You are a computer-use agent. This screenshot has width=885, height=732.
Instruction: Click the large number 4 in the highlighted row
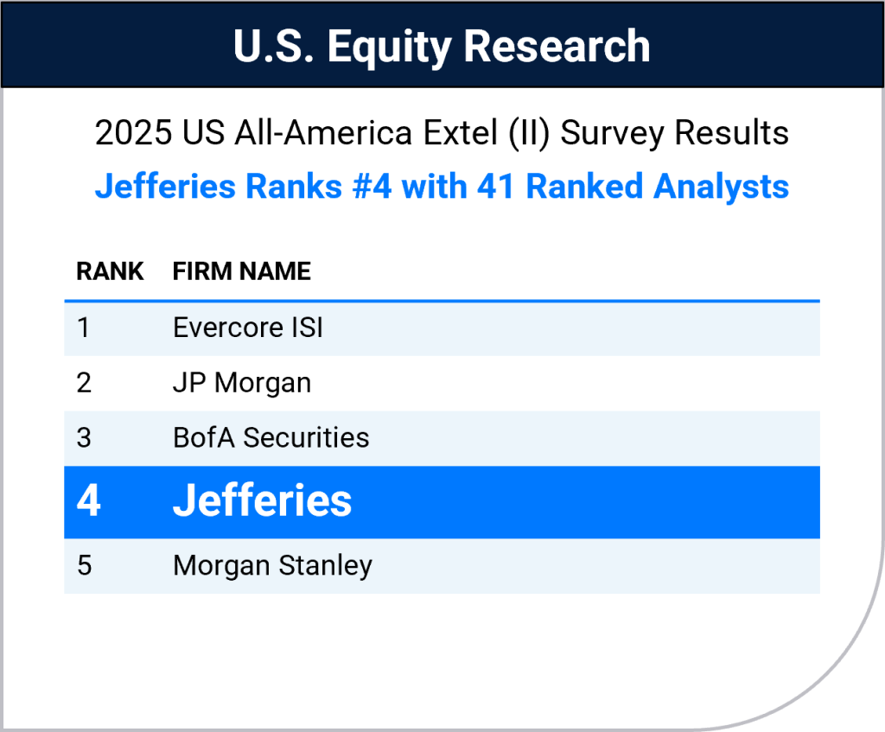tap(88, 501)
